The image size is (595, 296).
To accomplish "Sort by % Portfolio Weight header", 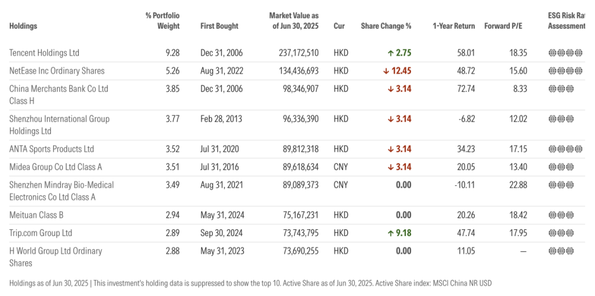I will pos(163,20).
